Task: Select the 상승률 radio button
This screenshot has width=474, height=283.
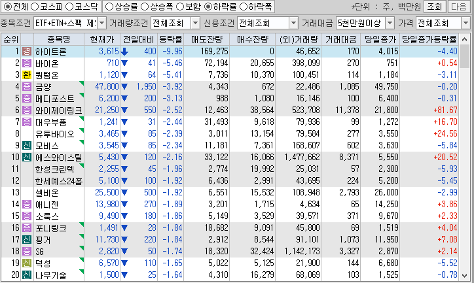Action: 109,7
